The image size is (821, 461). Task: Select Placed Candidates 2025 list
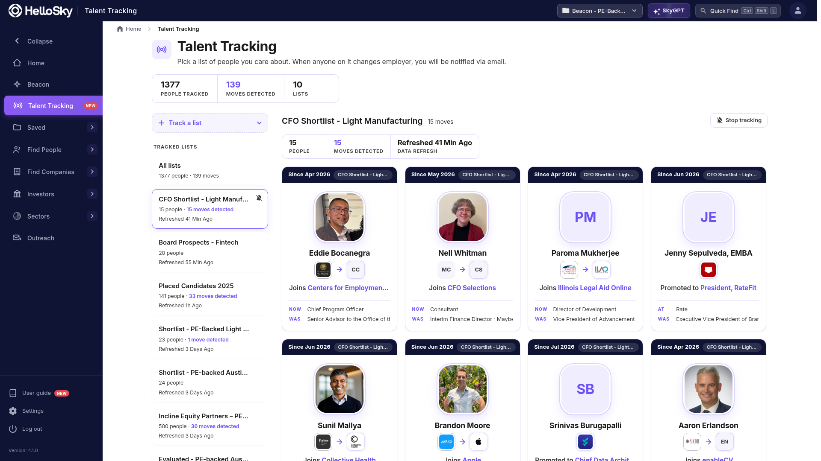click(x=210, y=295)
